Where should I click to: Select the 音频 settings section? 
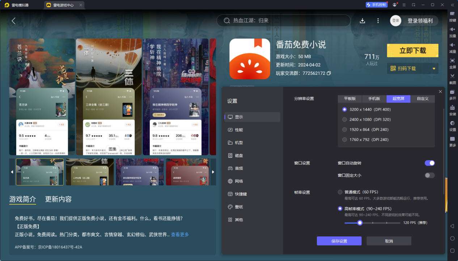coord(239,168)
